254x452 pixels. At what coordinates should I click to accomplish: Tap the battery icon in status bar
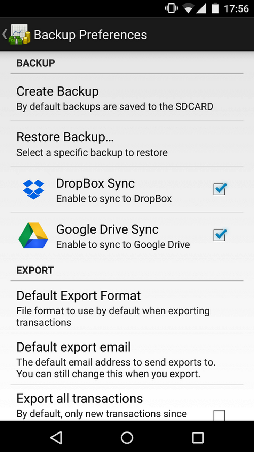(215, 9)
